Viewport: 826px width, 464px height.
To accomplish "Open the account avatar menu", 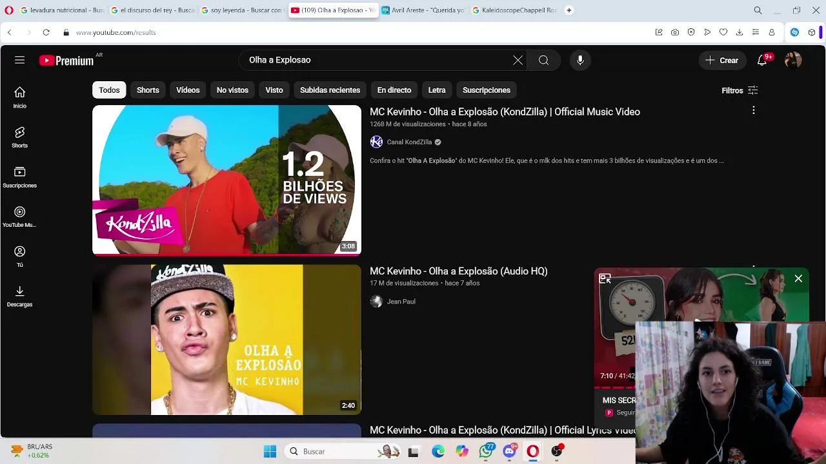I will [x=793, y=60].
